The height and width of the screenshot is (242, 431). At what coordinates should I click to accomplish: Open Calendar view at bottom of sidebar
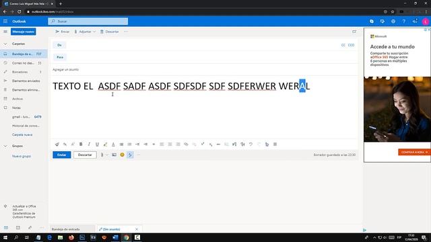(18, 228)
